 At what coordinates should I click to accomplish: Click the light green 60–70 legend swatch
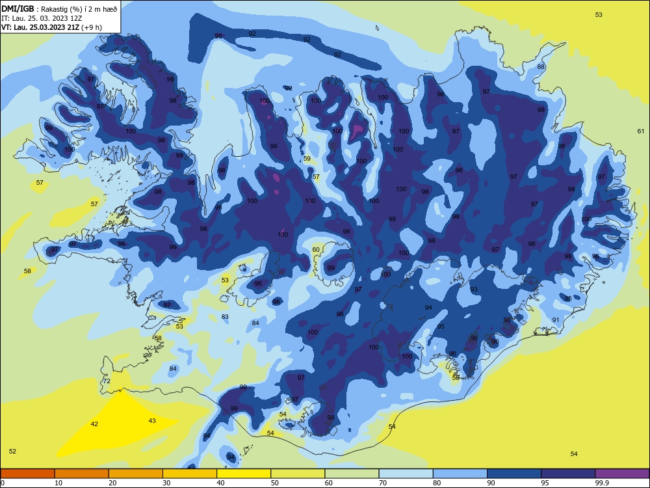pyautogui.click(x=352, y=474)
